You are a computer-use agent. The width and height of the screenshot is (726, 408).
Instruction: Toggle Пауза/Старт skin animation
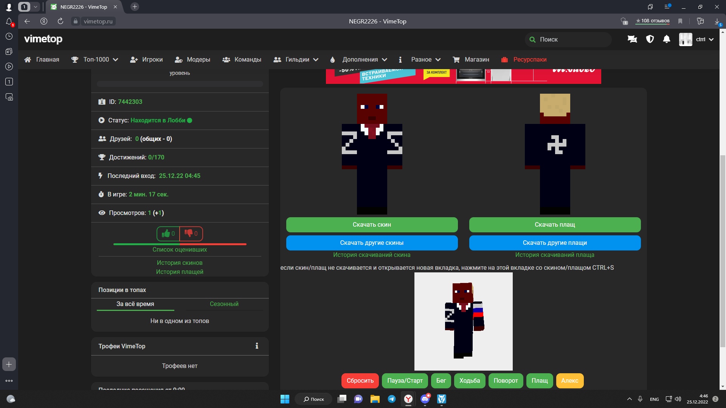point(405,380)
